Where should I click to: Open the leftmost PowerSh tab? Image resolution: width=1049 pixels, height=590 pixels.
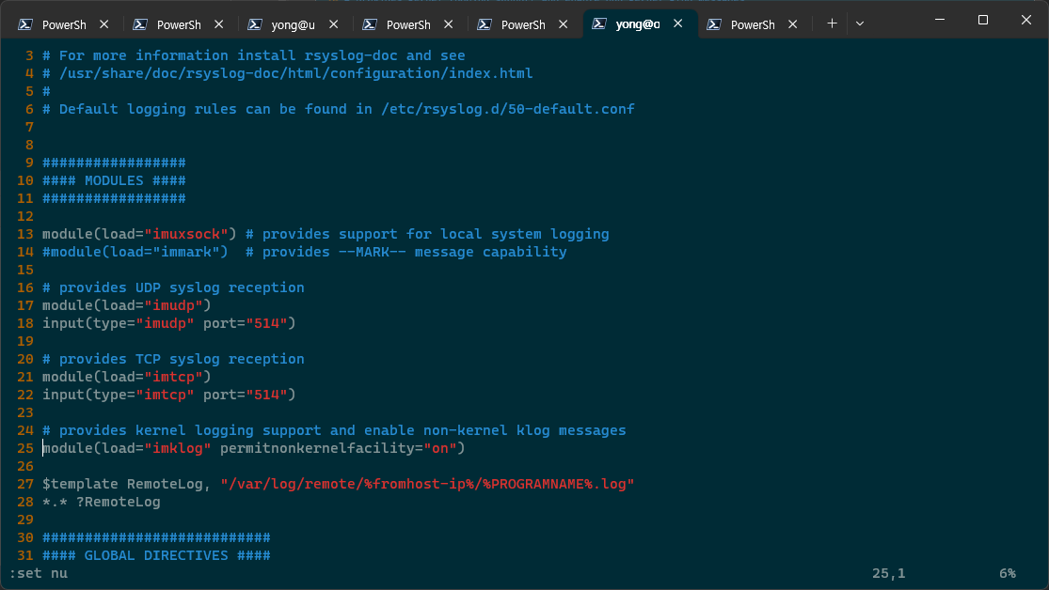(64, 24)
